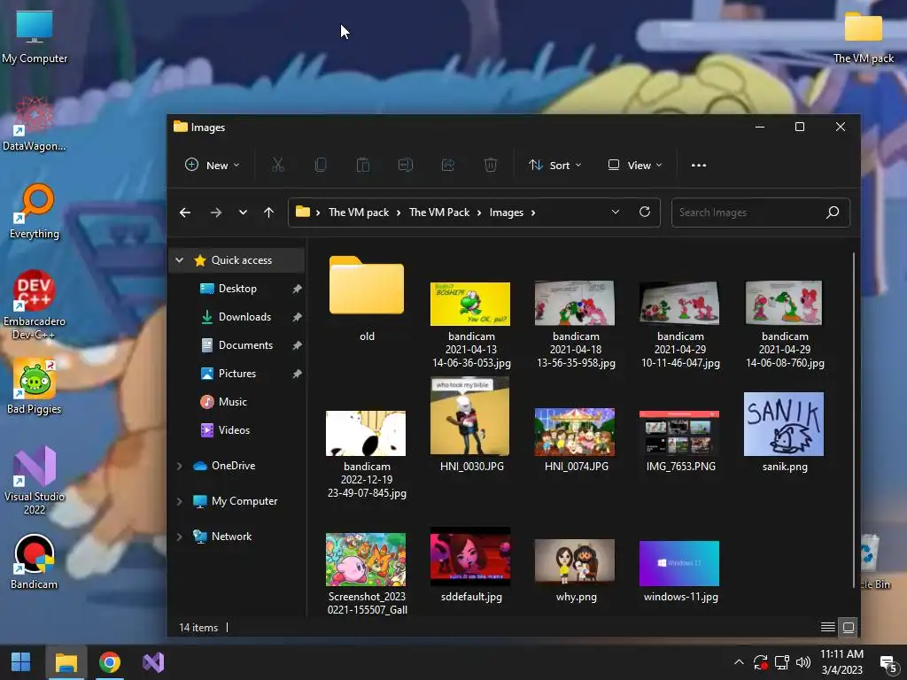Launch Chrome from the taskbar

coord(109,662)
